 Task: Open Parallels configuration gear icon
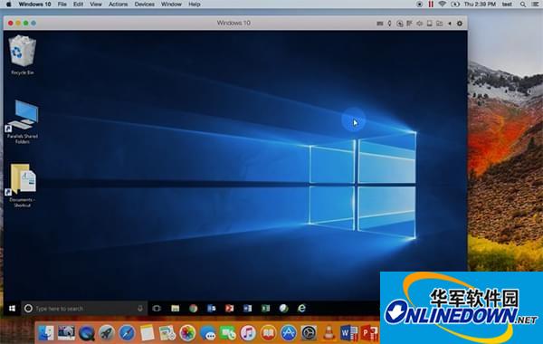coord(460,24)
